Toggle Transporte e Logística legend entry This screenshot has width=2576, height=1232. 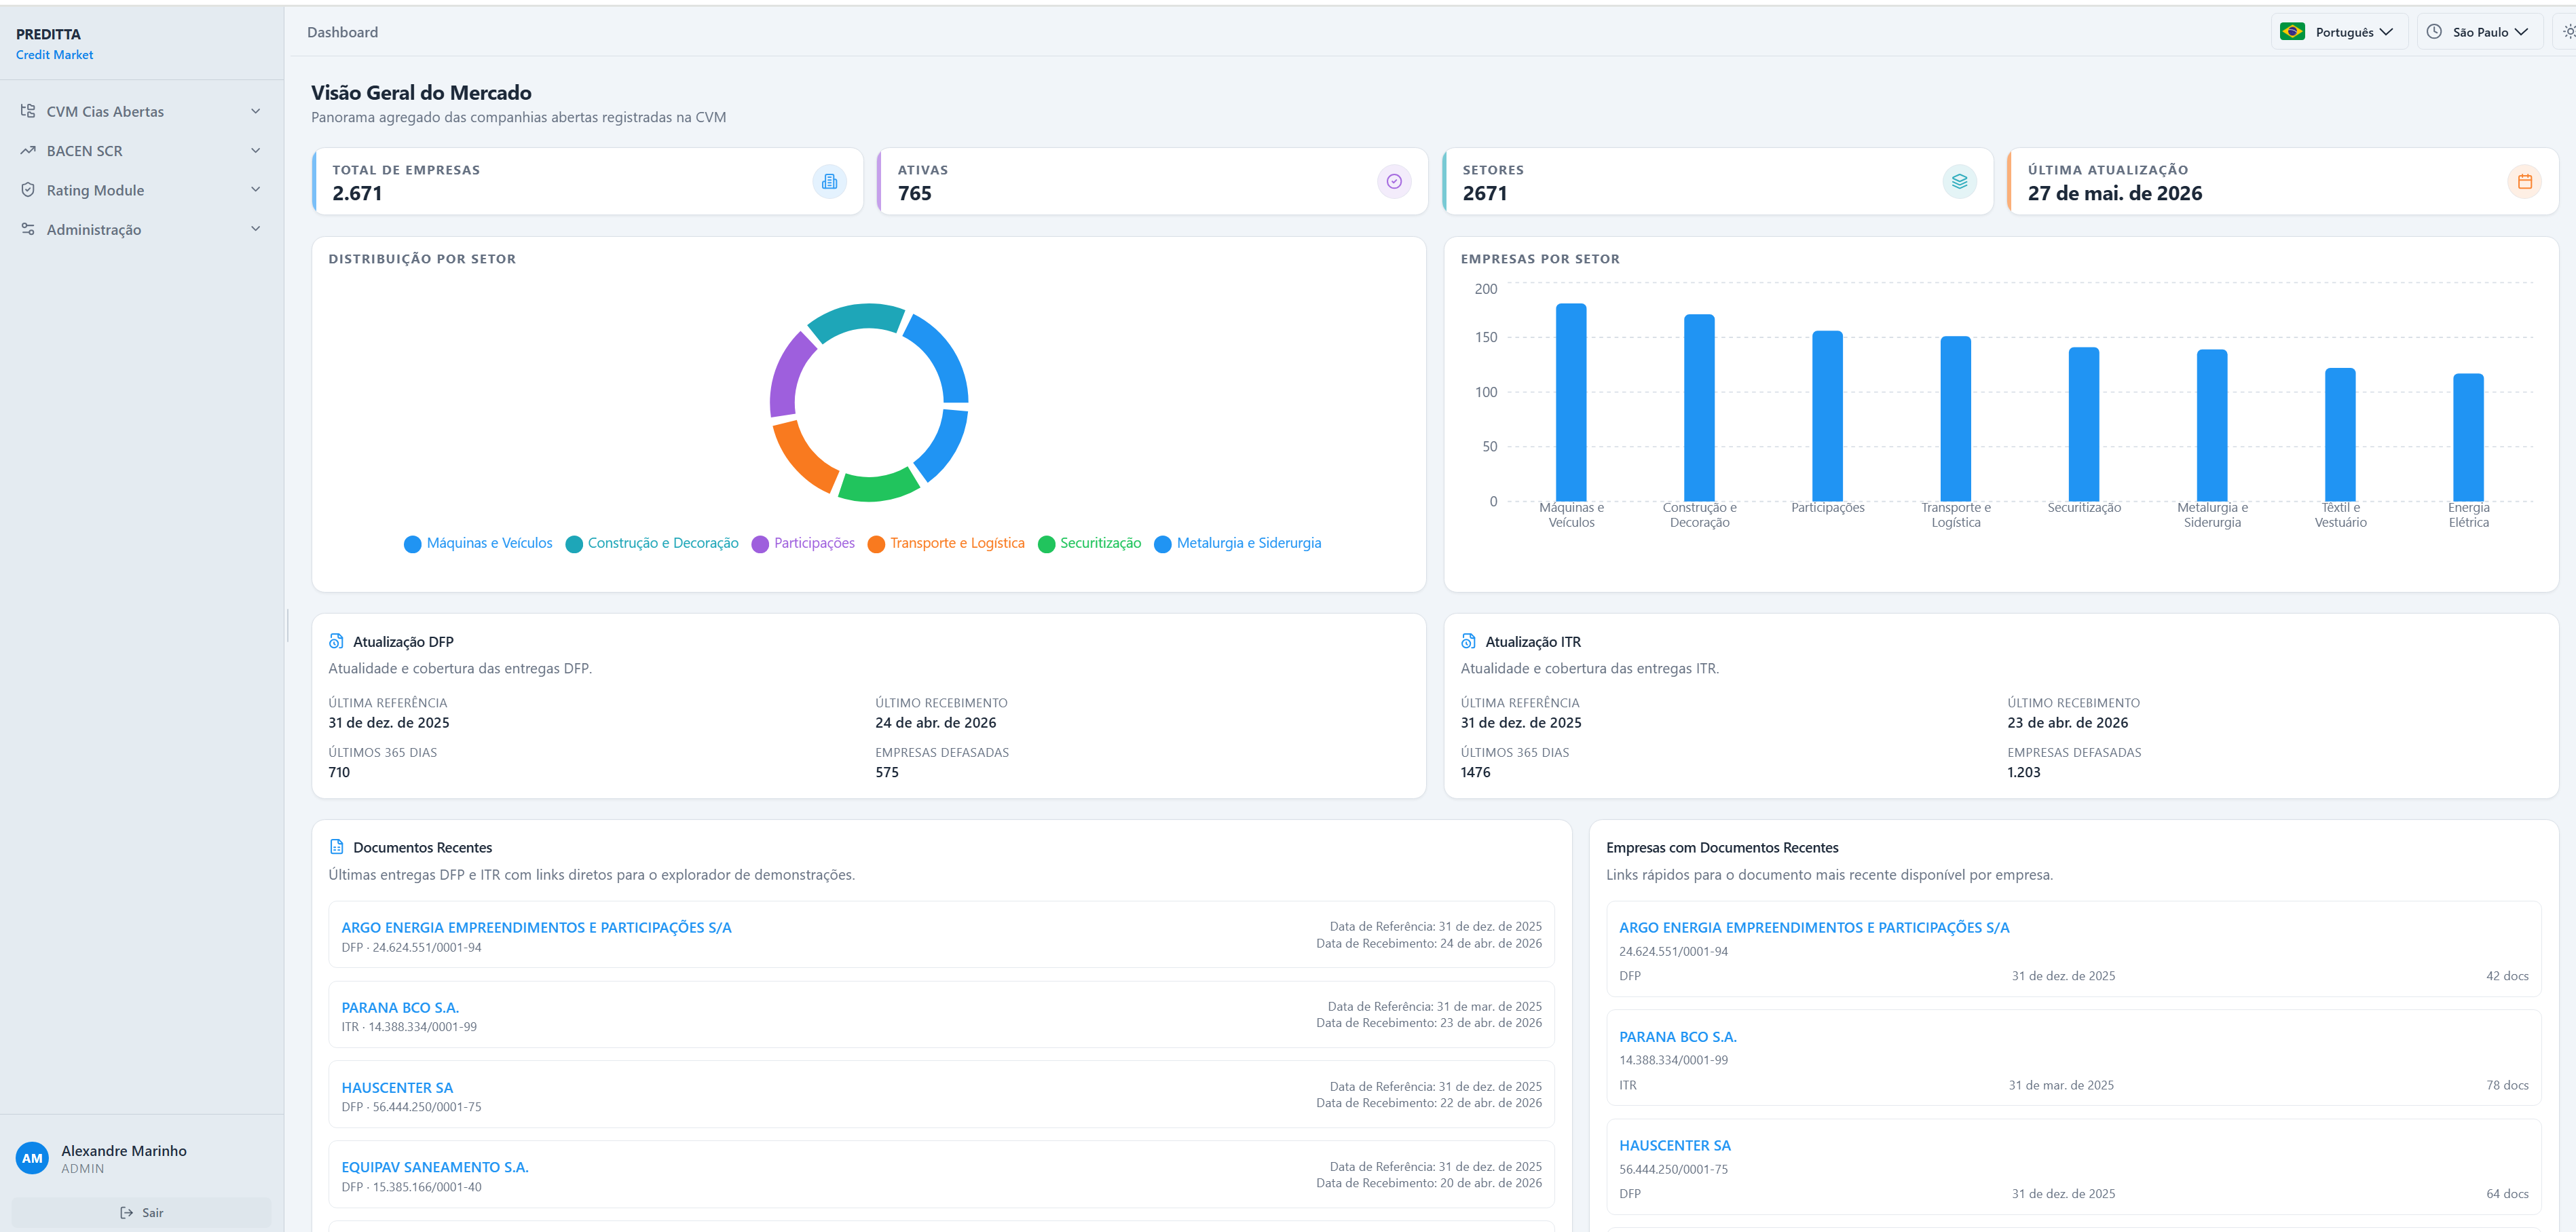pyautogui.click(x=946, y=543)
